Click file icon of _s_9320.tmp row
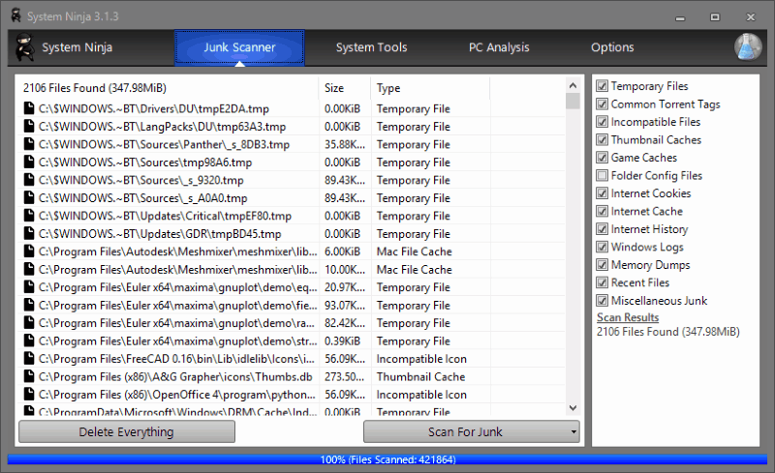This screenshot has height=473, width=775. [29, 180]
